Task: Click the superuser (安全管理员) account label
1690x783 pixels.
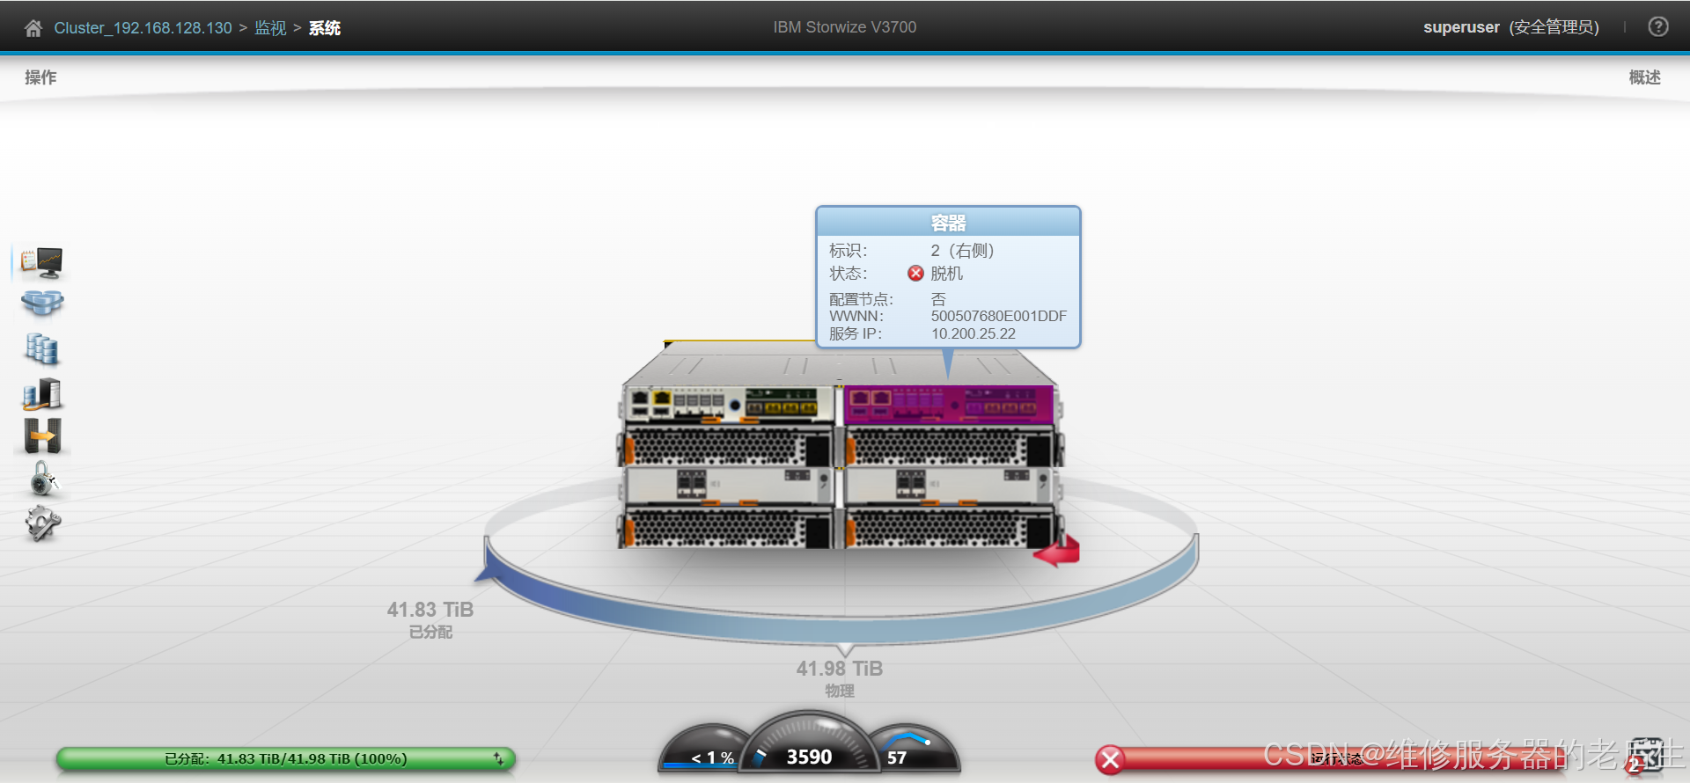Action: click(1510, 27)
